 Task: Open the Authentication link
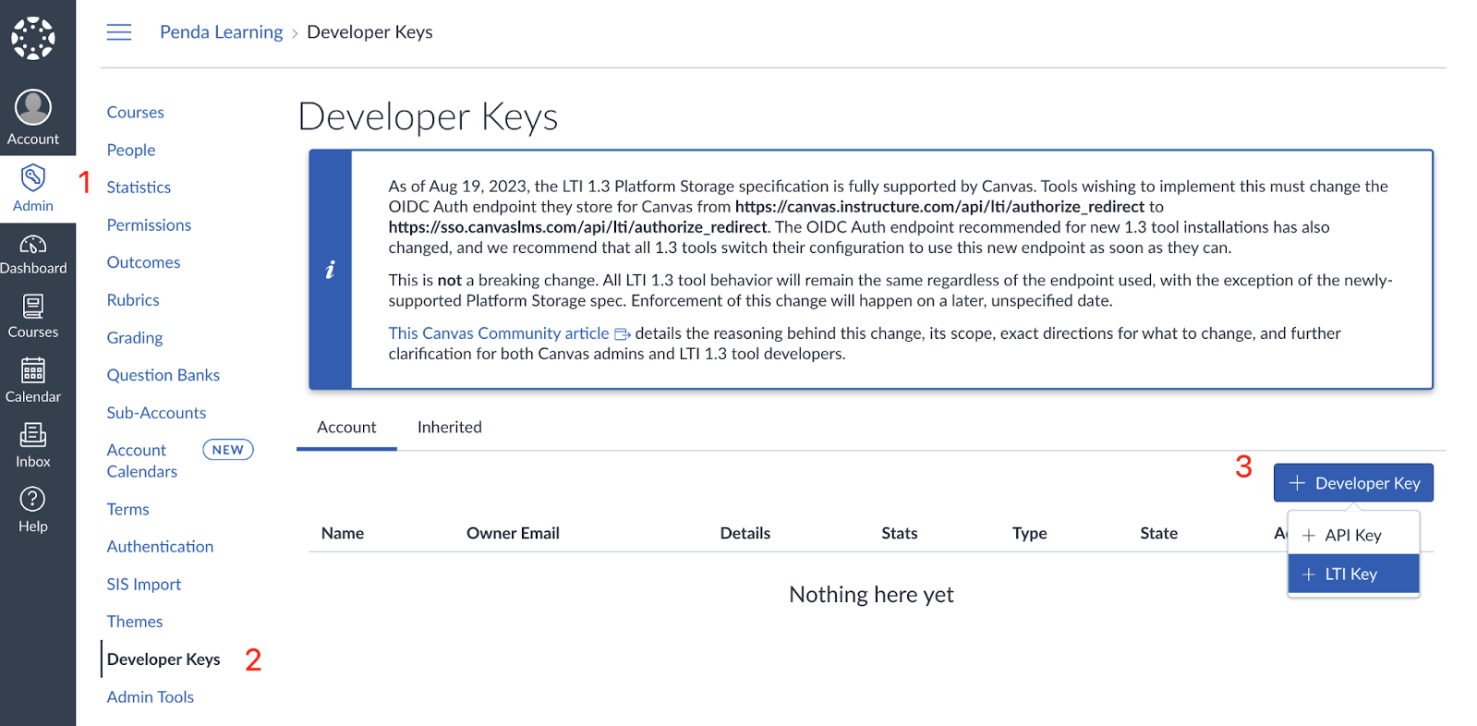[x=160, y=547]
